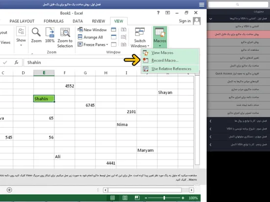Switch to Page Break Preview in the status bar

(x=137, y=198)
